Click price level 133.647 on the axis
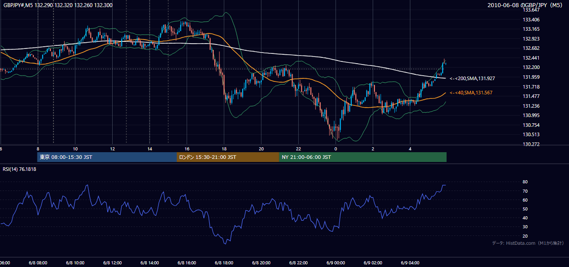The height and width of the screenshot is (267, 569). 531,10
